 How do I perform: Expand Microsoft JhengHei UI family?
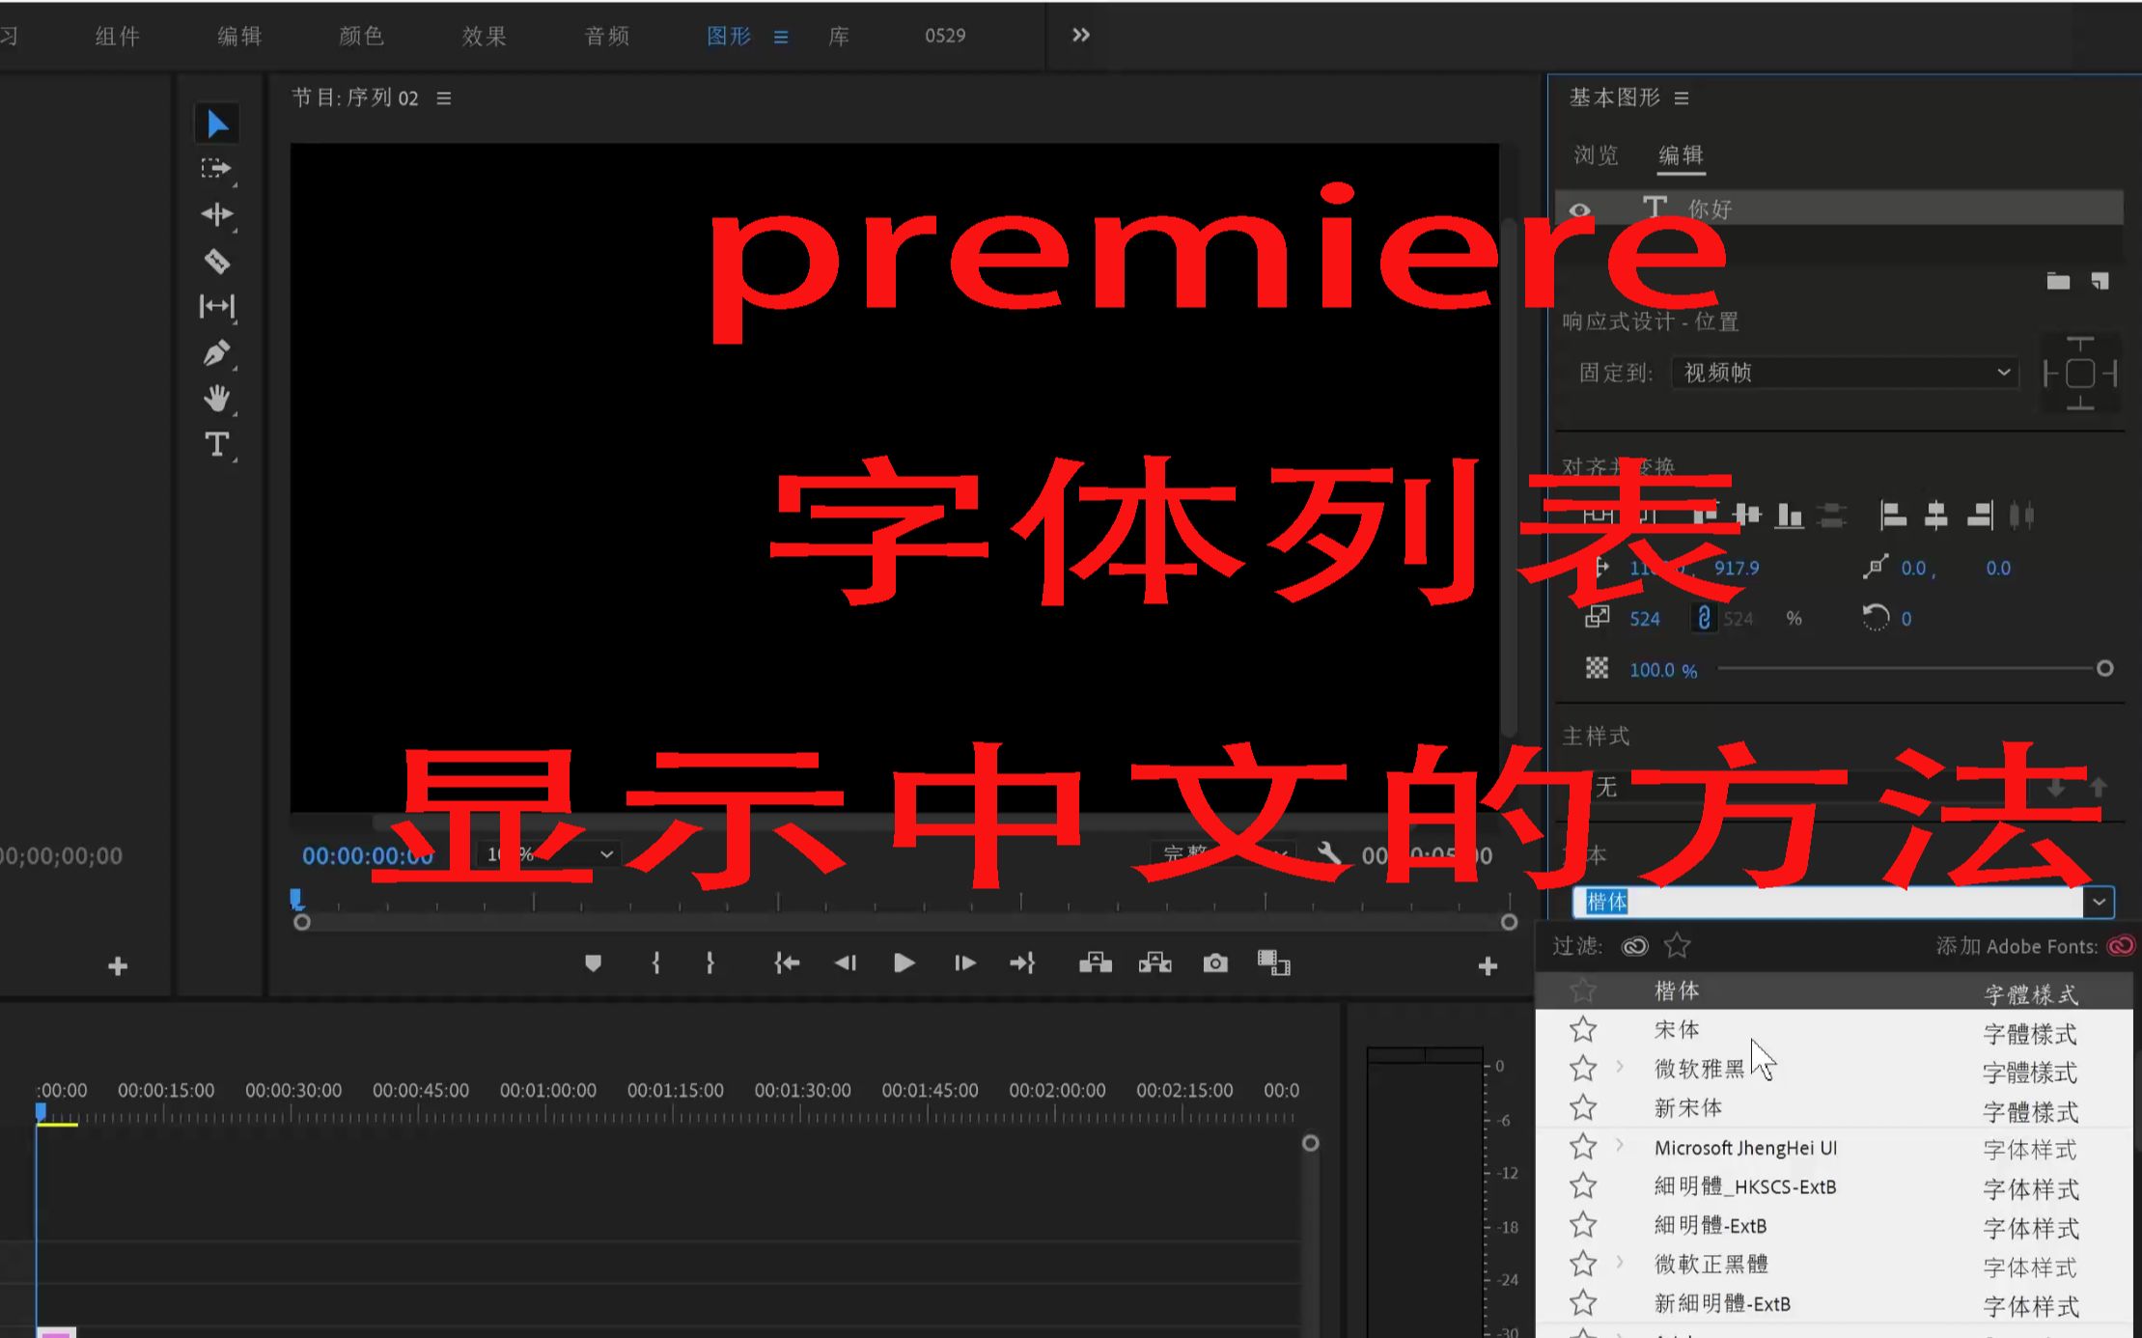pyautogui.click(x=1620, y=1146)
